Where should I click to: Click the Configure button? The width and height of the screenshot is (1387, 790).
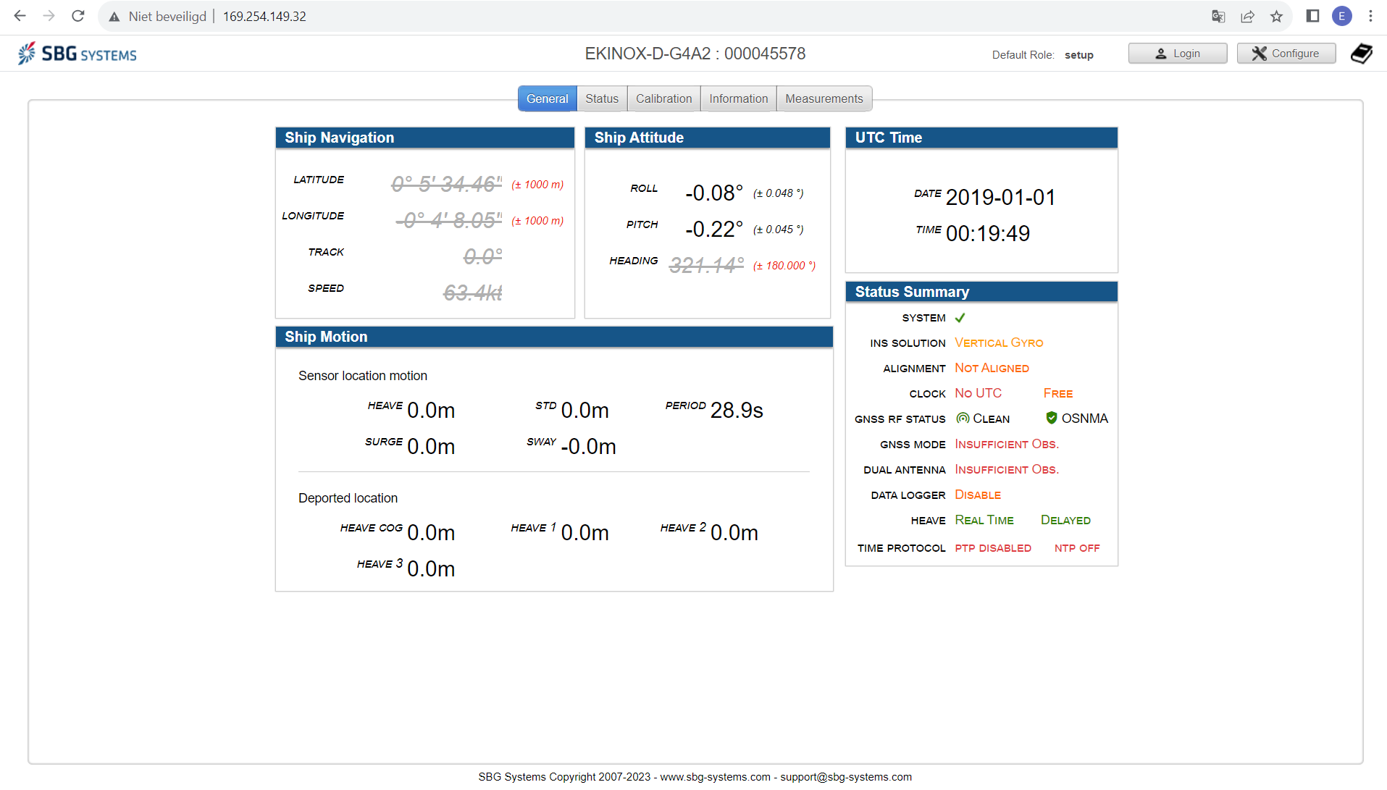coord(1286,54)
